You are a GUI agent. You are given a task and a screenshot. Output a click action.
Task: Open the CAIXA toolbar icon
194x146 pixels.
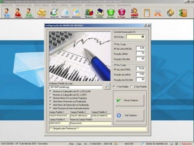[x=100, y=13]
